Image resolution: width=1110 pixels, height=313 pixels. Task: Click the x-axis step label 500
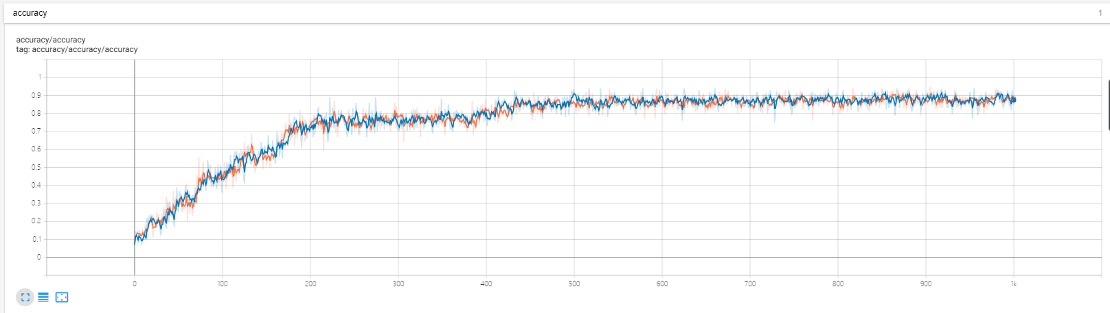click(x=574, y=284)
